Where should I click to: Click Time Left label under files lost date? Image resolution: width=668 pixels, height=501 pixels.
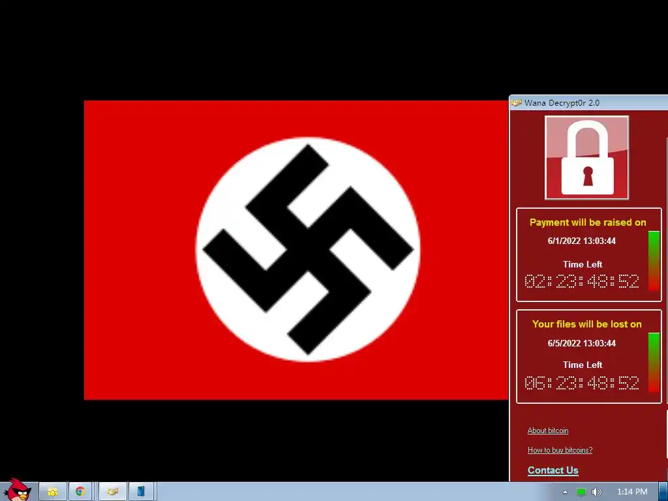click(x=583, y=365)
